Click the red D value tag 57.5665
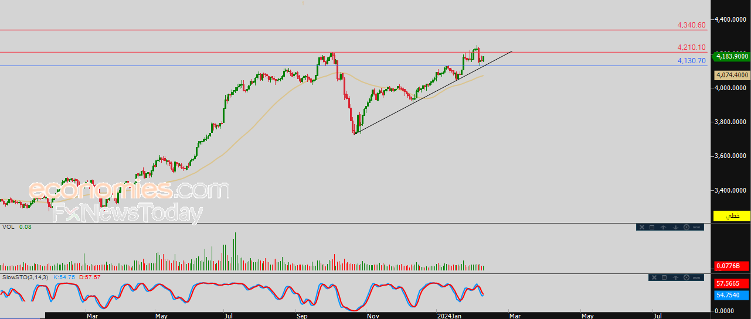The height and width of the screenshot is (319, 751). click(732, 283)
